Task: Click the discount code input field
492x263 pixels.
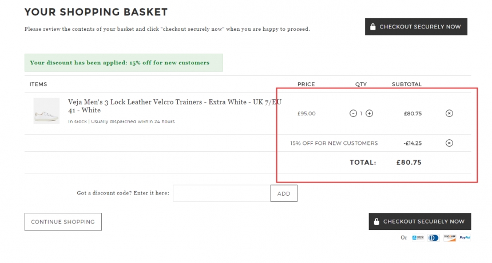Action: [x=221, y=193]
